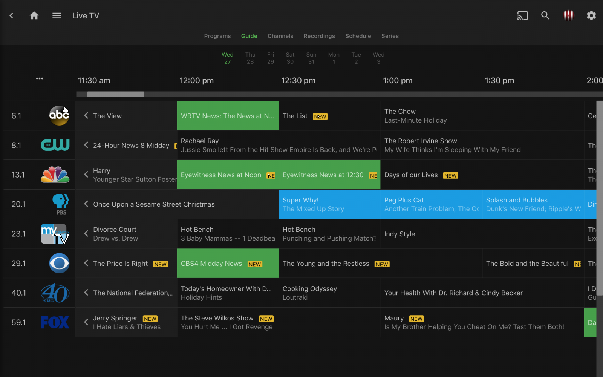The width and height of the screenshot is (603, 377).
Task: Click the three-dot guide options icon
Action: click(40, 78)
